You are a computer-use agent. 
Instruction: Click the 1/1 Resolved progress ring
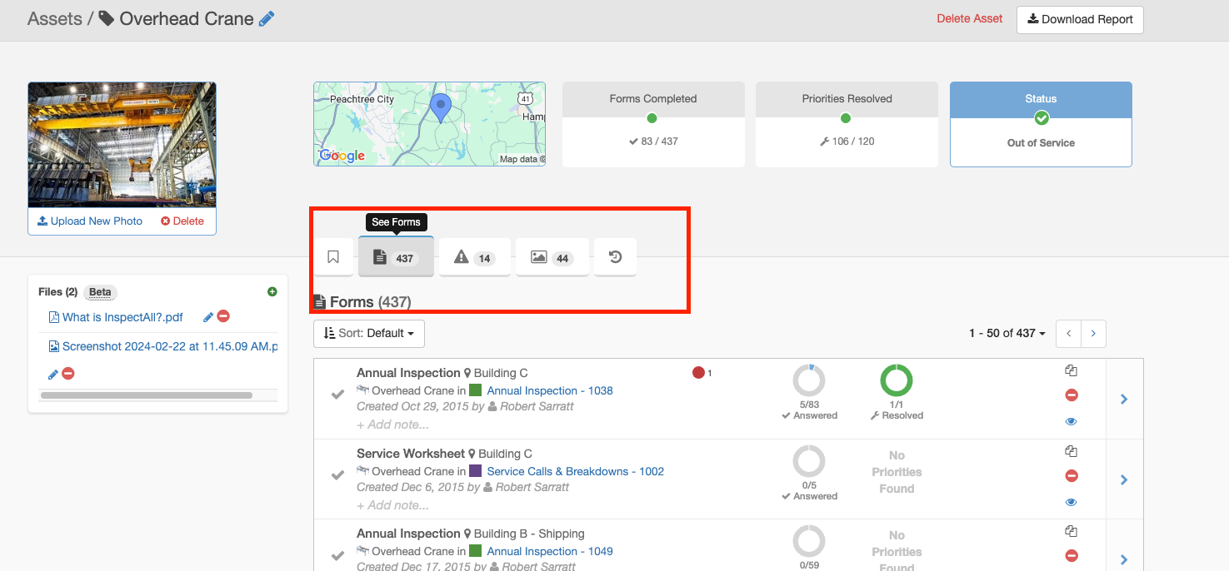pos(897,381)
